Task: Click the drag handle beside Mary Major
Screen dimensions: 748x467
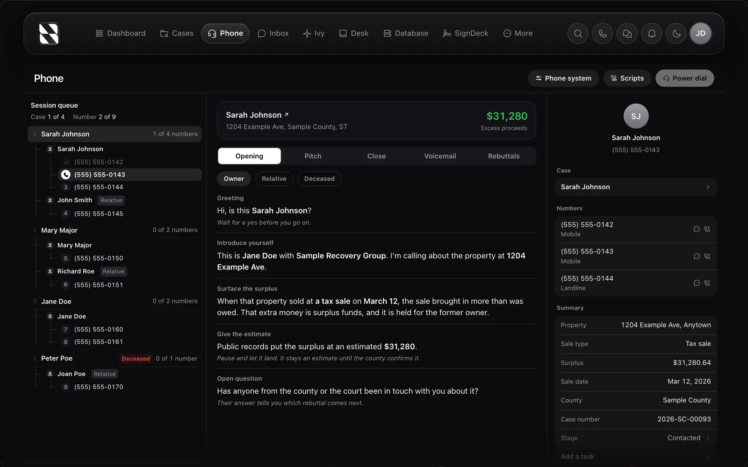Action: (x=35, y=230)
